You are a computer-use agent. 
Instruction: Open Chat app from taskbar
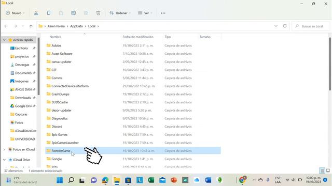[x=94, y=180]
